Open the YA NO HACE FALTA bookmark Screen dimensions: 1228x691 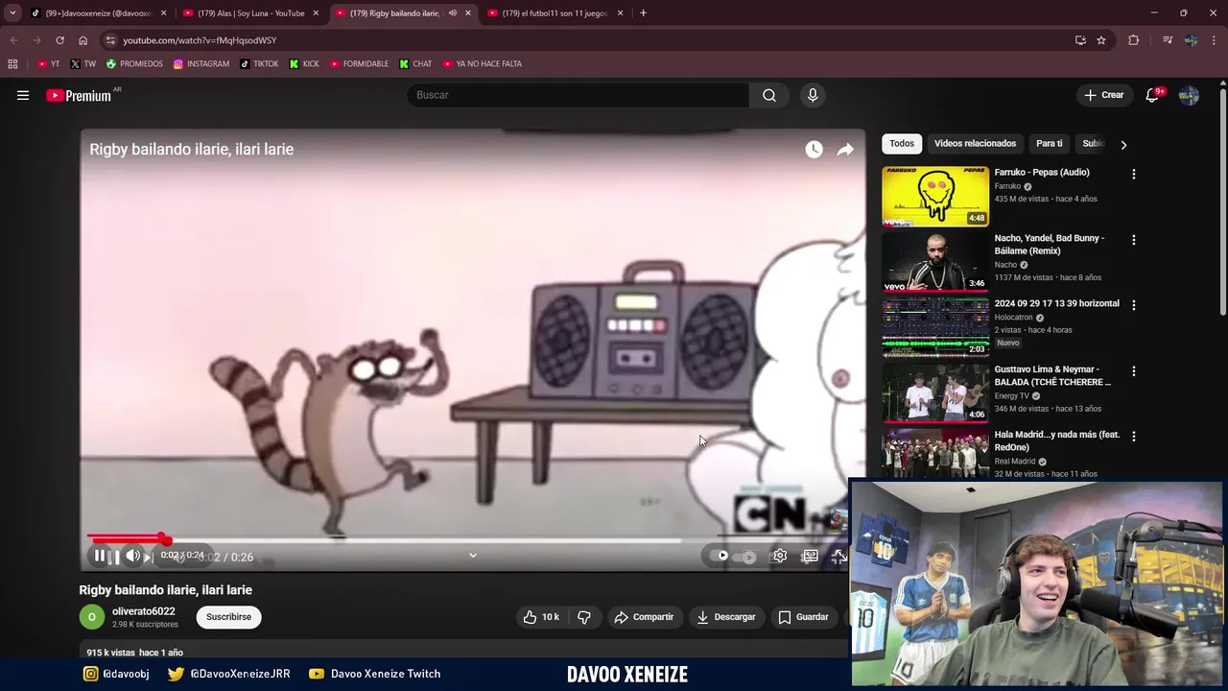point(481,64)
